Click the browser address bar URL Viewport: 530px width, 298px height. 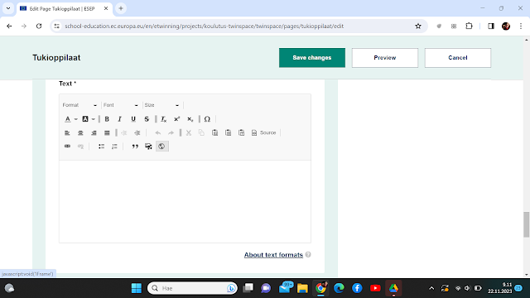coord(205,26)
